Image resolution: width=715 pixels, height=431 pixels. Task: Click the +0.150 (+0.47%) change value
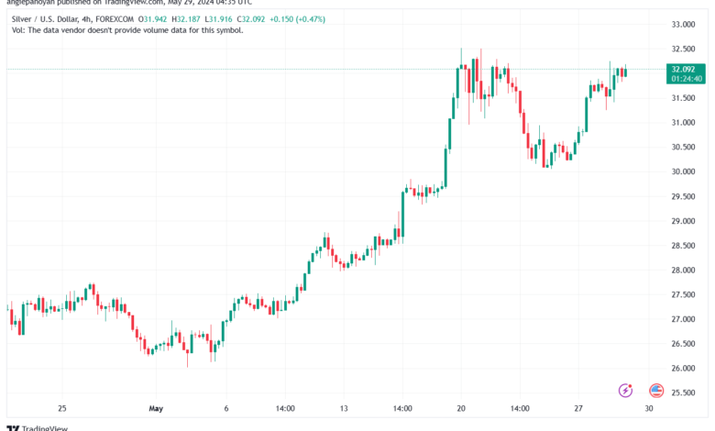tap(297, 19)
